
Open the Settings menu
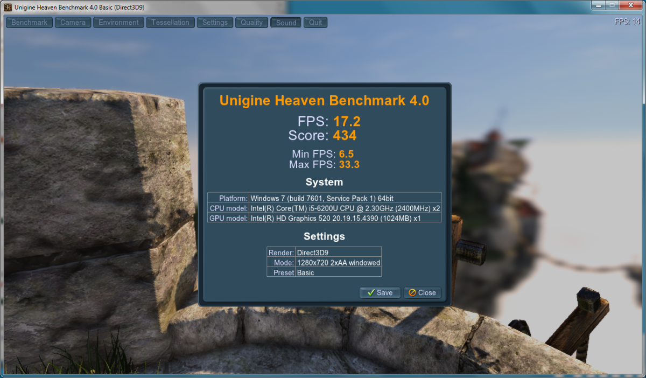[x=215, y=23]
